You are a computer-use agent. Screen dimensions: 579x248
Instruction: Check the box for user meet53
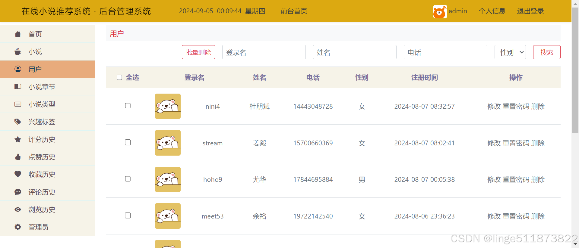point(128,215)
